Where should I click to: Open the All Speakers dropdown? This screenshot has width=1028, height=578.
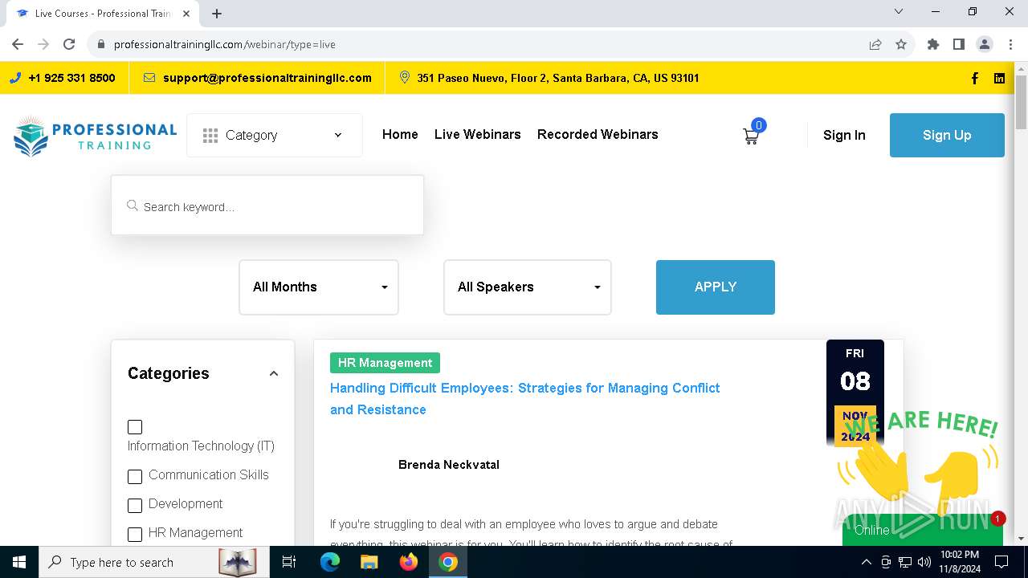click(x=528, y=287)
